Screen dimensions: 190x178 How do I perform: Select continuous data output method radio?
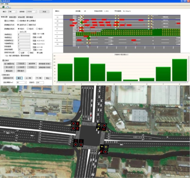tap(18, 25)
